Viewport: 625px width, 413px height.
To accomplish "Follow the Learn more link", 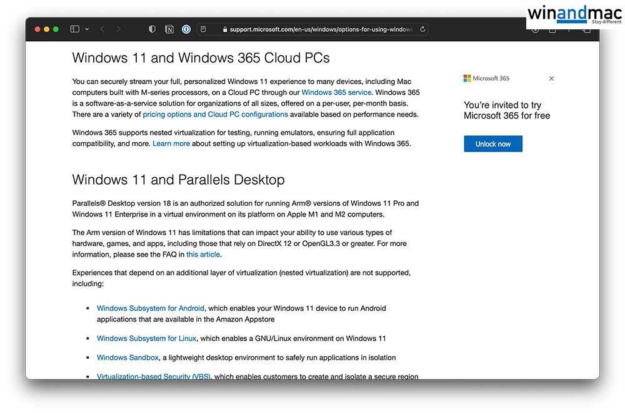I will pyautogui.click(x=171, y=143).
